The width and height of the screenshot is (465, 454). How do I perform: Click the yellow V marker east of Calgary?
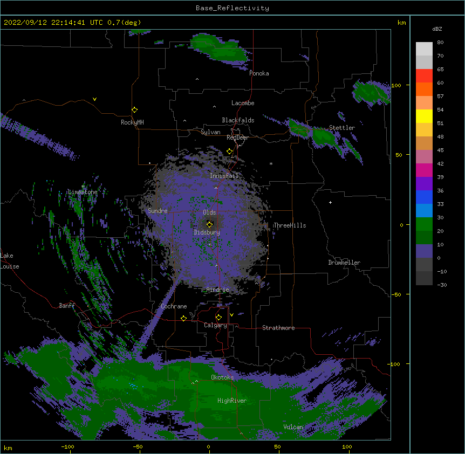tap(231, 315)
